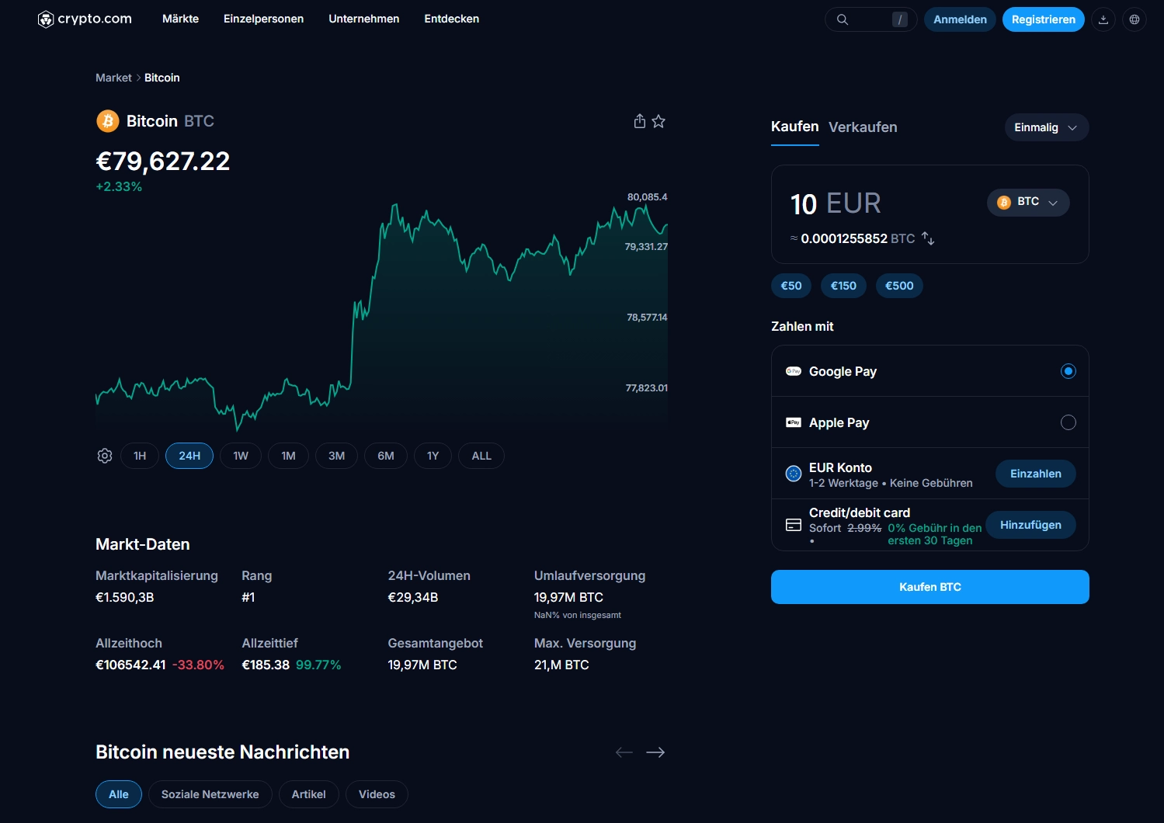Open the crypto.com home logo

[85, 19]
